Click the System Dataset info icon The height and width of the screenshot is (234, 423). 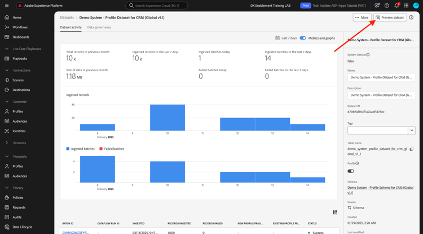tap(368, 55)
